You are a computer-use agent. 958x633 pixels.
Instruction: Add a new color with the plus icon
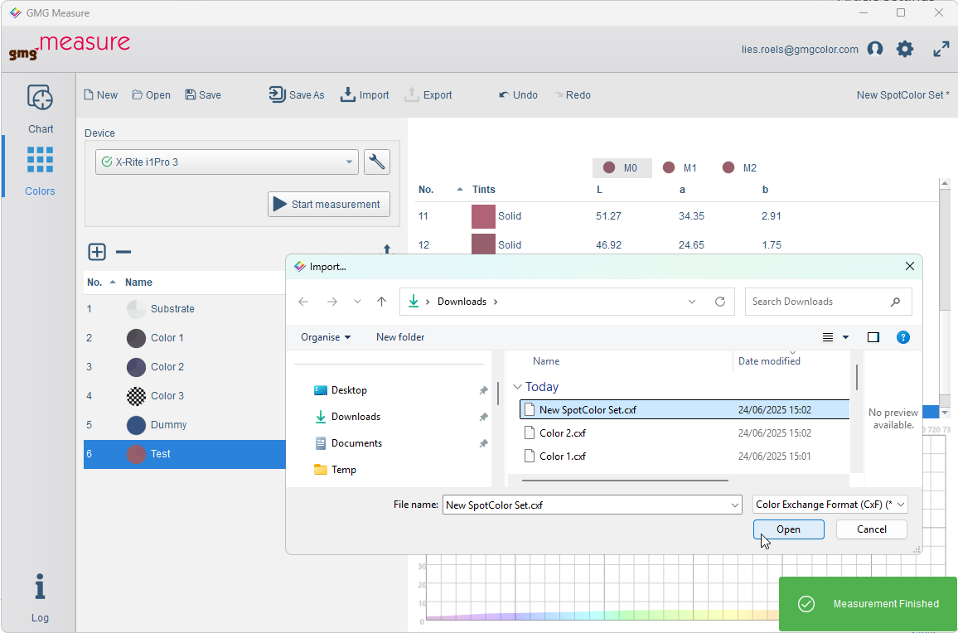97,252
